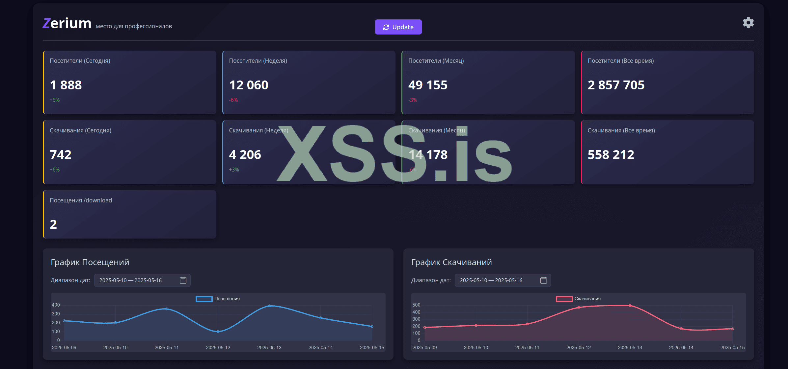Open calendar icon in downloads chart
788x369 pixels.
pyautogui.click(x=544, y=280)
